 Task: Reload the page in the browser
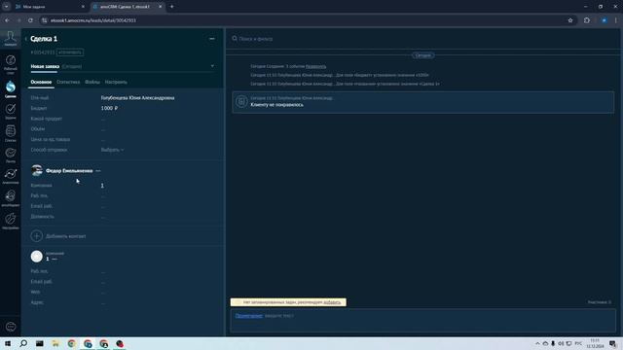tap(30, 20)
